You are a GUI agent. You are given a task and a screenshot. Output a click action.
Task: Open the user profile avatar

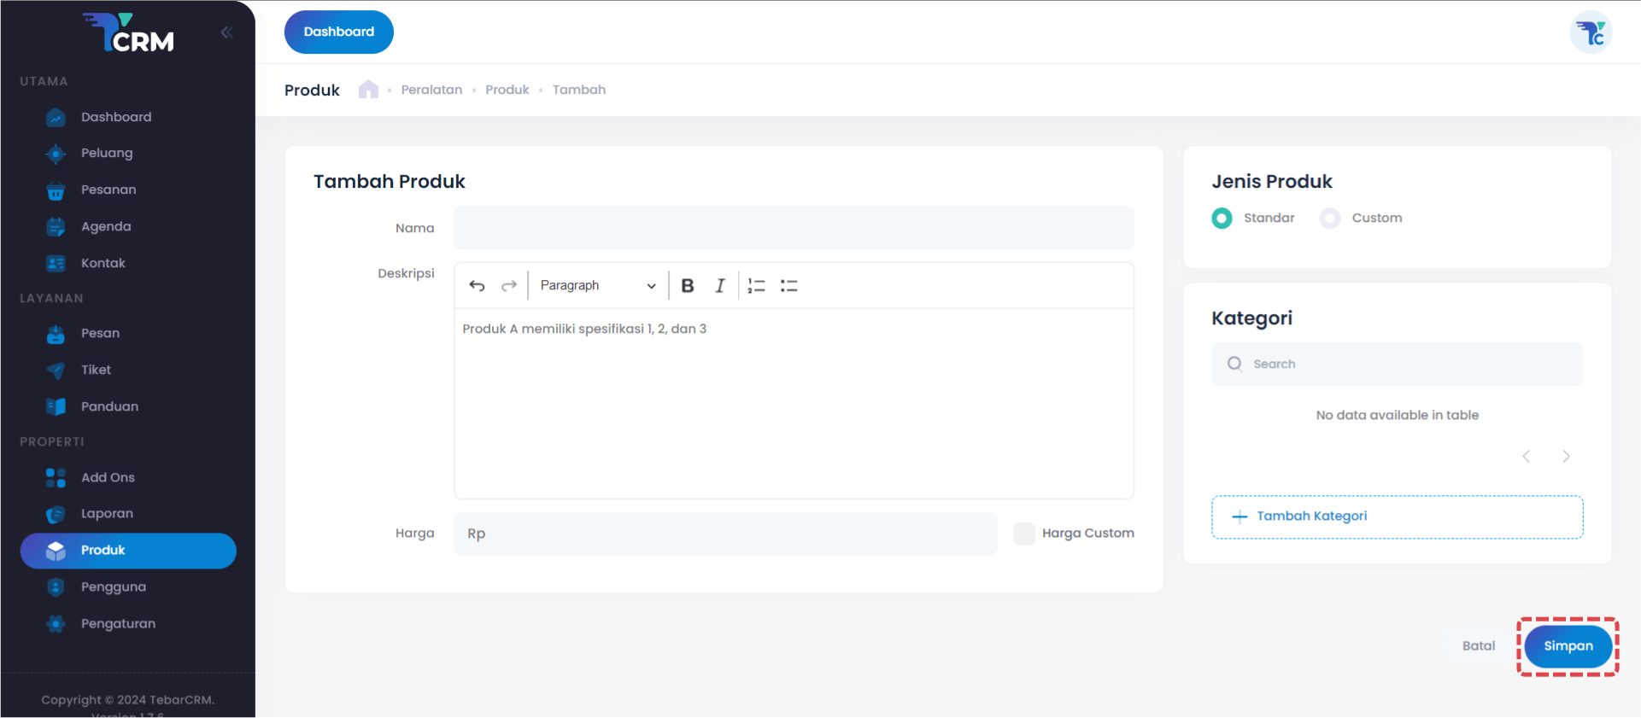pyautogui.click(x=1591, y=33)
